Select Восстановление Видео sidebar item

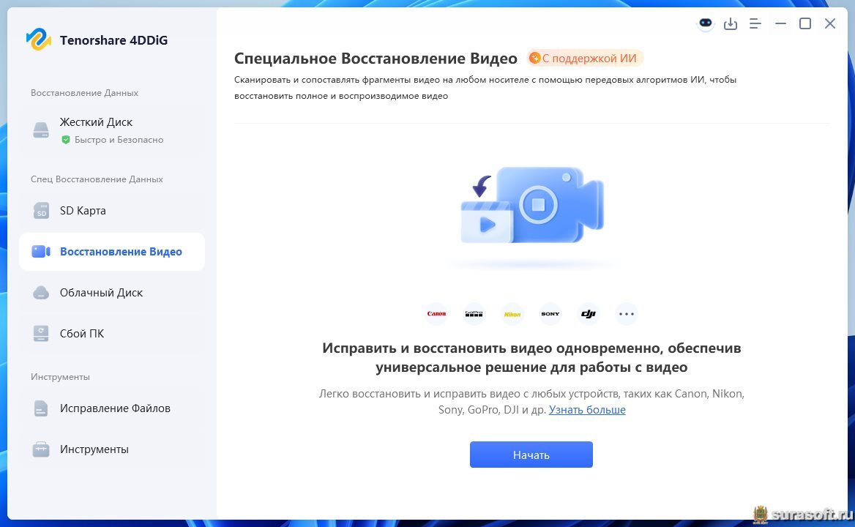coord(112,252)
